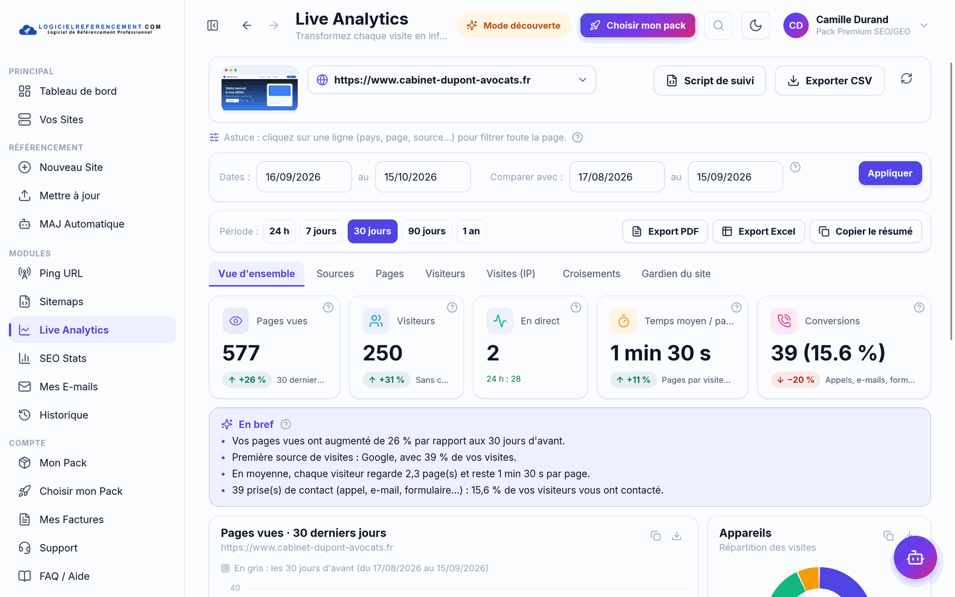Apply the date range with Appliquer

click(890, 173)
